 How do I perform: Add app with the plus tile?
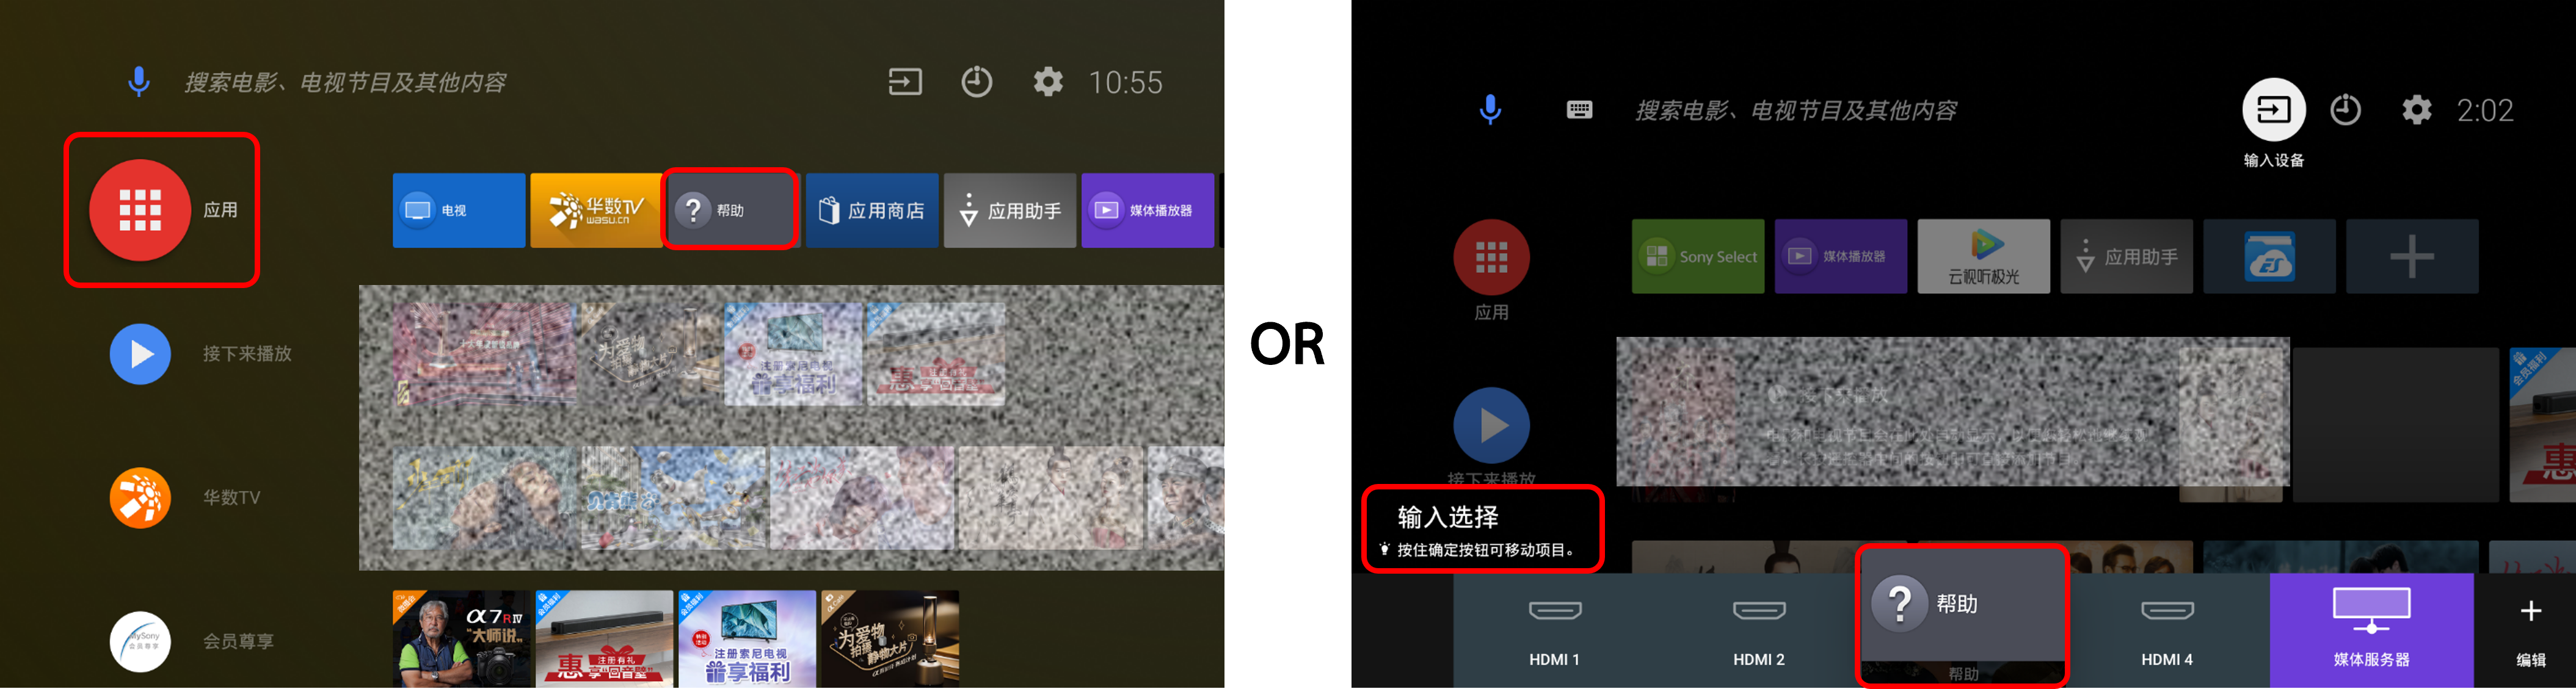pos(2412,256)
